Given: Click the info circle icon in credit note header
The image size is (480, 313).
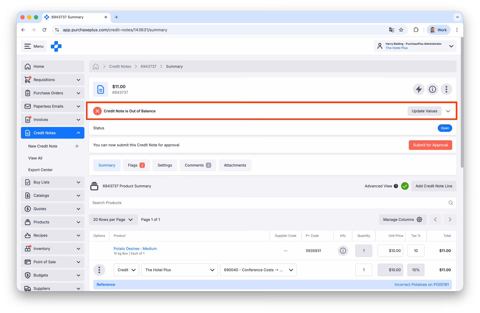Looking at the screenshot, I should pos(432,89).
